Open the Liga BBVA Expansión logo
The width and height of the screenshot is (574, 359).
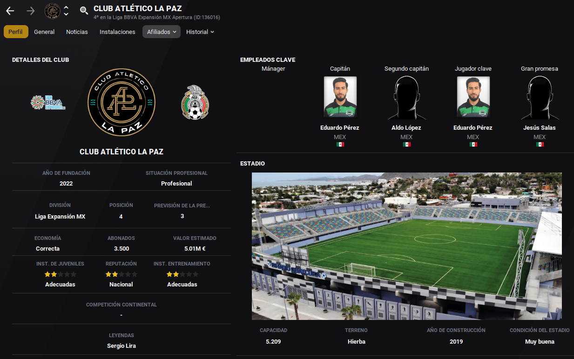pos(48,102)
